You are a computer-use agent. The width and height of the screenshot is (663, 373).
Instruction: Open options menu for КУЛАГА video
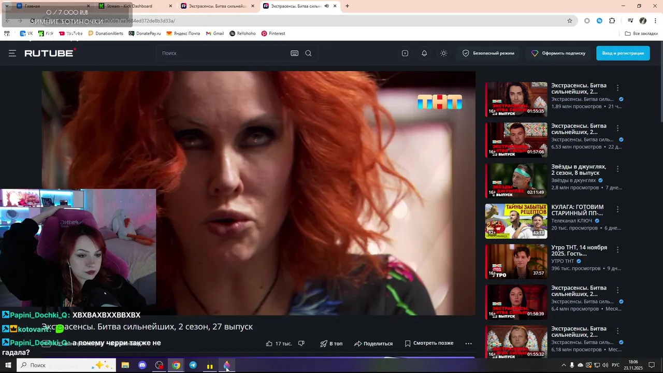pos(617,209)
